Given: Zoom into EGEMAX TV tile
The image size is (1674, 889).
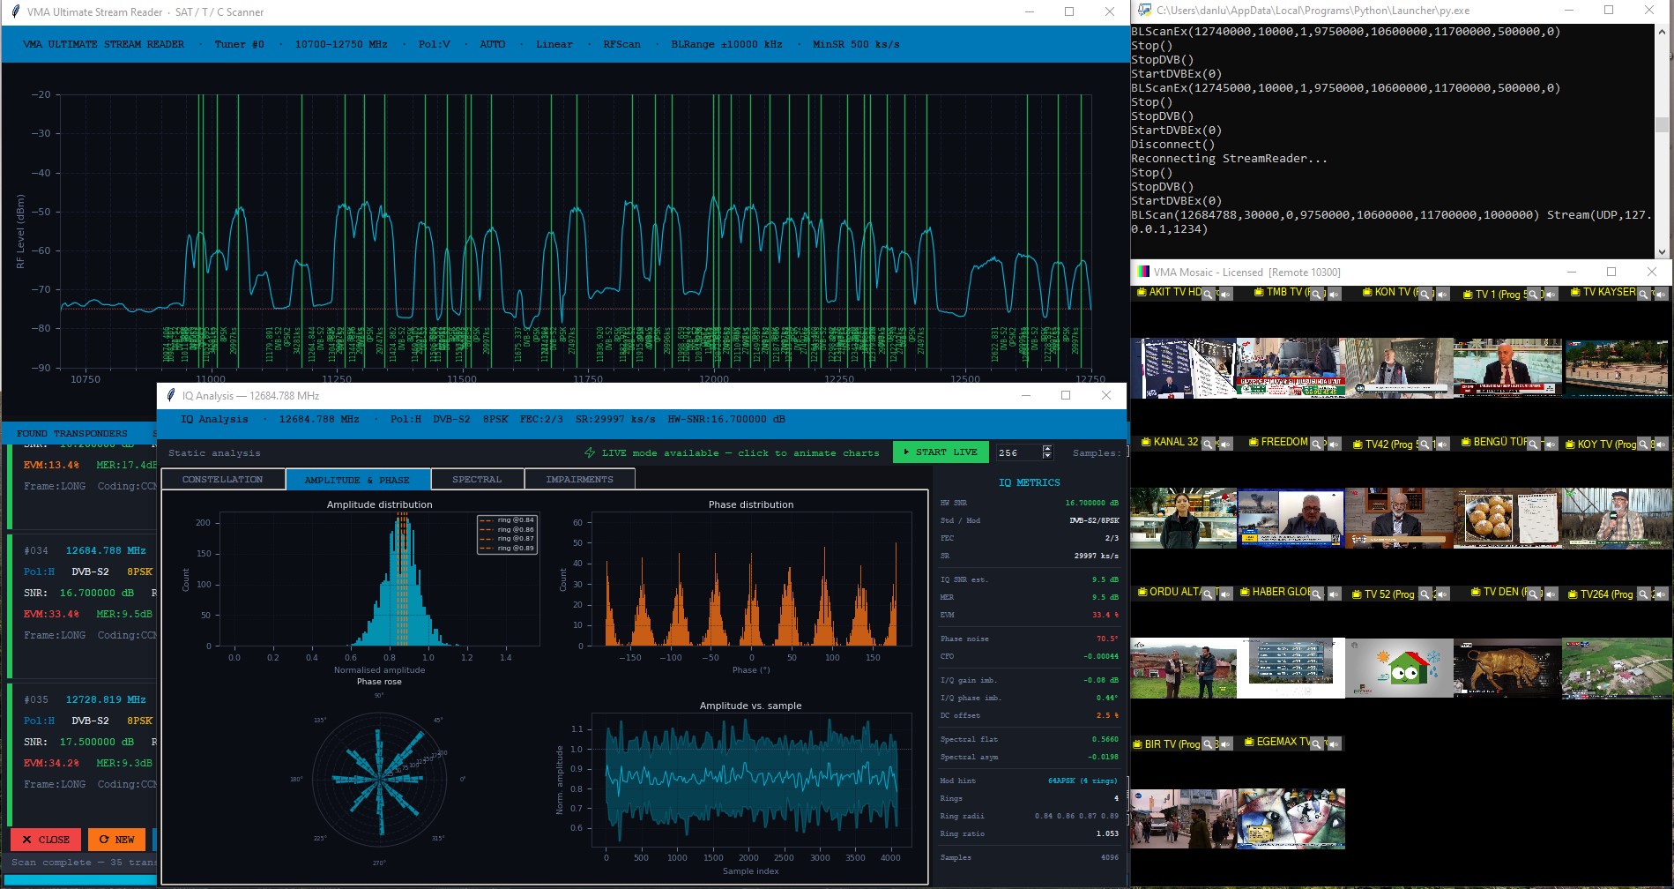Looking at the screenshot, I should click(1317, 743).
